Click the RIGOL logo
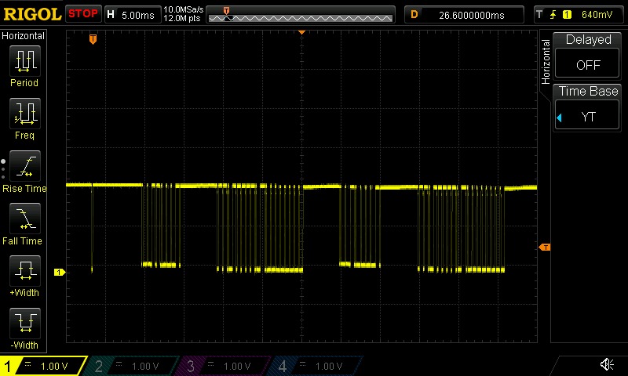The height and width of the screenshot is (376, 628). point(31,14)
